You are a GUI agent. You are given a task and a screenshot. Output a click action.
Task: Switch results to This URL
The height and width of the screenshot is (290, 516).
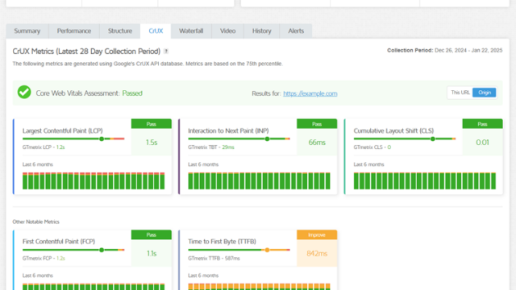click(x=460, y=93)
